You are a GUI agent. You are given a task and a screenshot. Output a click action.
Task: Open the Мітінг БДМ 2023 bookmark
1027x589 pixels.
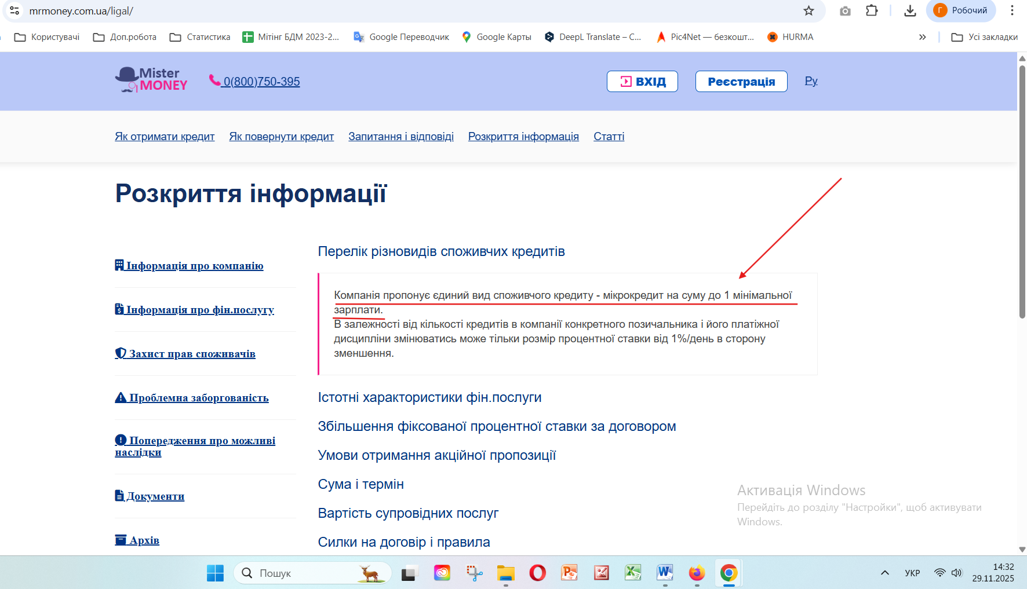291,37
